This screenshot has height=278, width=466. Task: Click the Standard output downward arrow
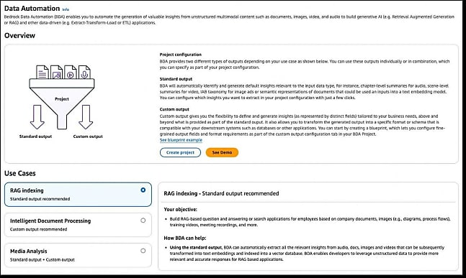(x=37, y=117)
